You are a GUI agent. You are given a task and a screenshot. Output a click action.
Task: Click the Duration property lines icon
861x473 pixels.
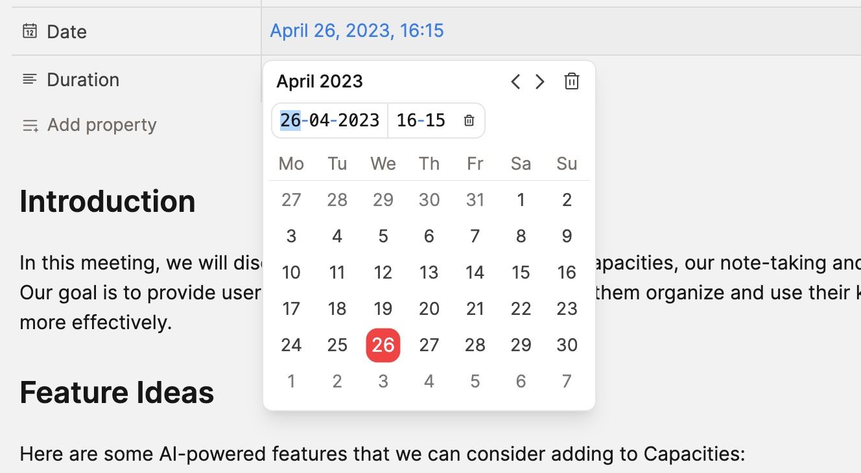[x=29, y=79]
